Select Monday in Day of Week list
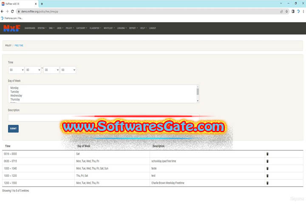 [14, 88]
